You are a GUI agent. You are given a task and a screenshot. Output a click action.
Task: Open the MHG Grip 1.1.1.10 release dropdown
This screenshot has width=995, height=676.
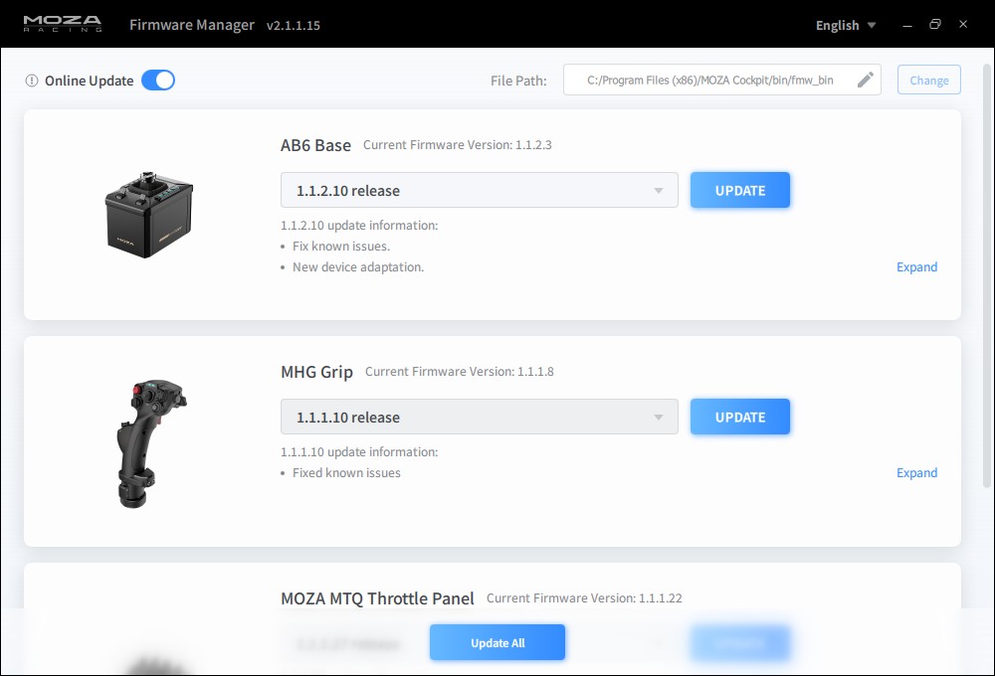point(480,417)
